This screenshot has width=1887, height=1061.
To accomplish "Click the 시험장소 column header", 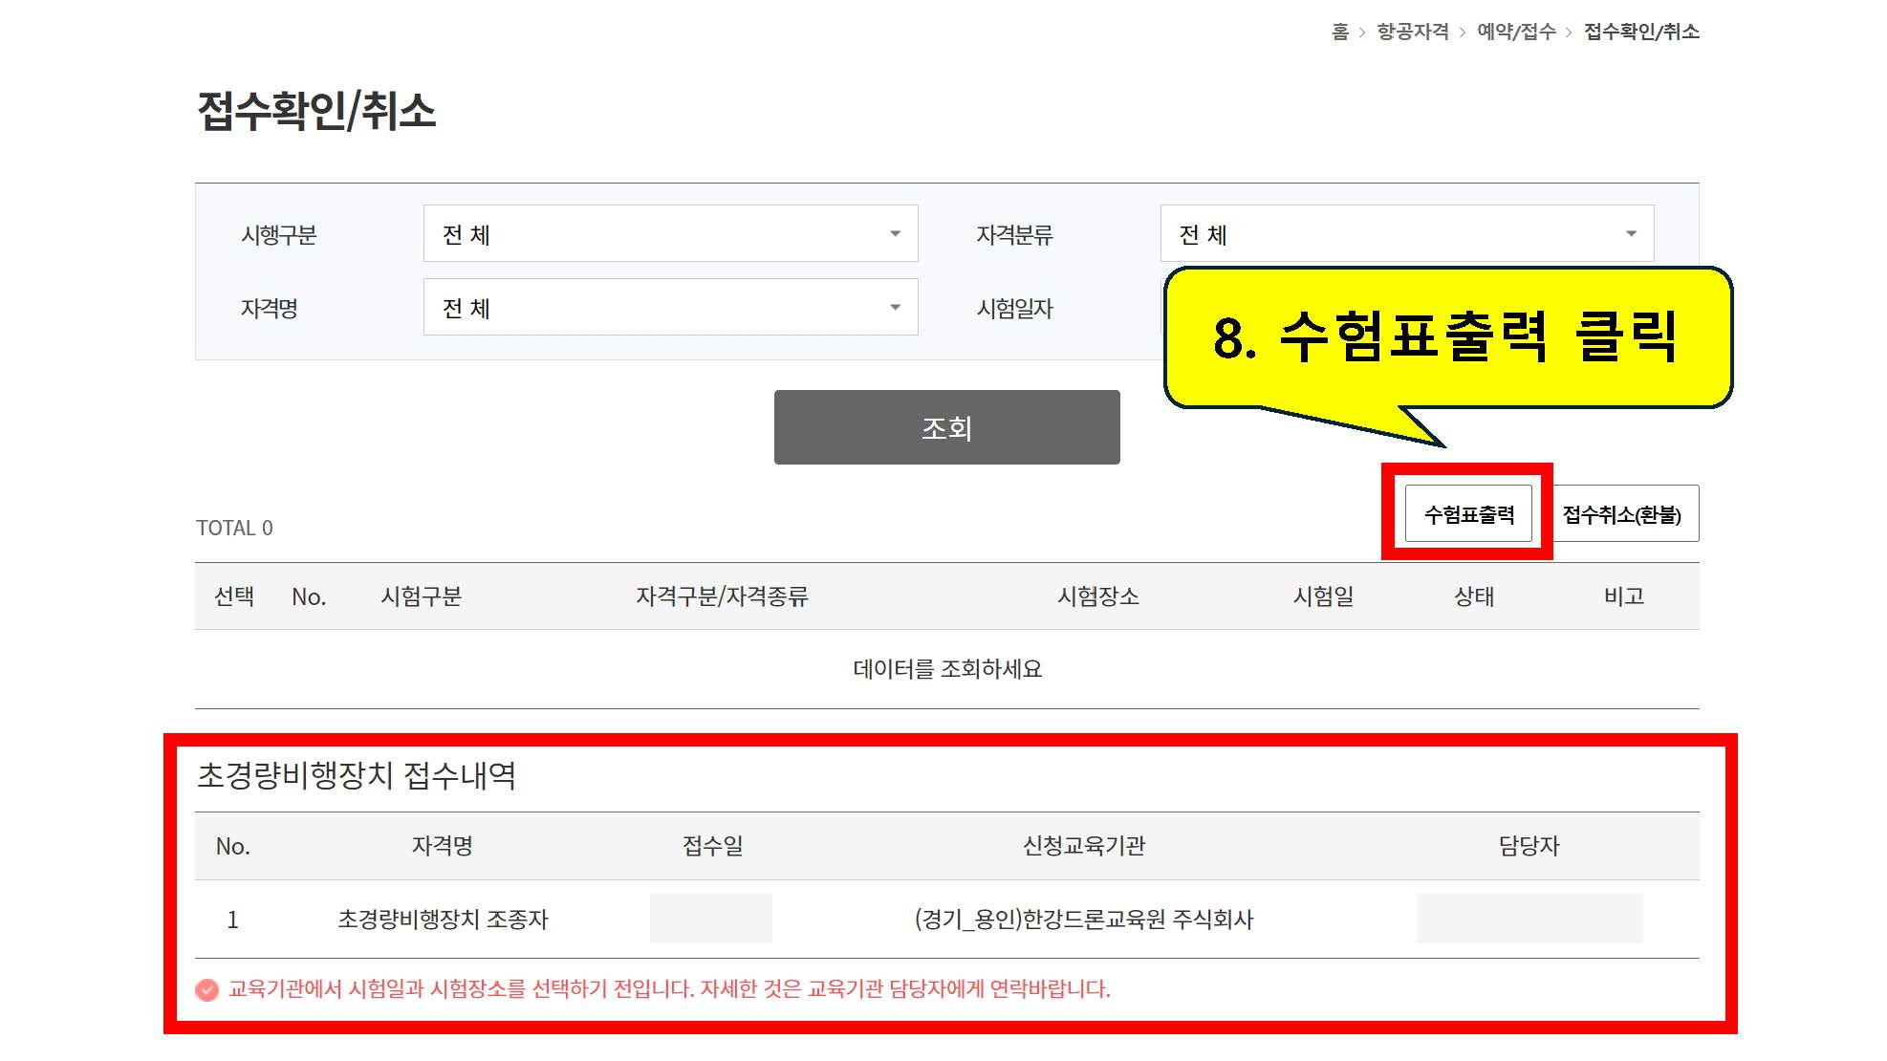I will point(1097,596).
